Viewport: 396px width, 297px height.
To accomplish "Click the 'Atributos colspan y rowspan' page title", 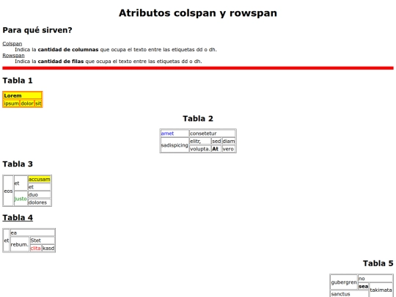I will 198,13.
